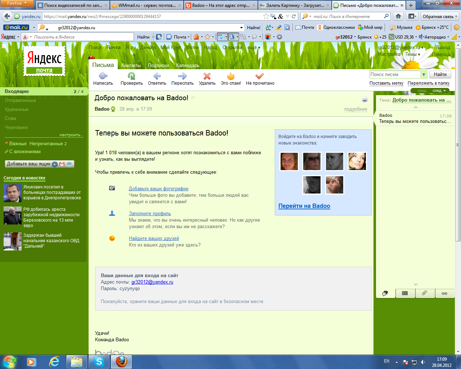
Task: Mark letter as Не прочитано
Action: coord(260,76)
